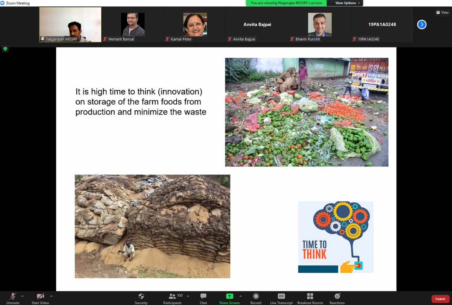452x305 pixels.
Task: Expand the arrow beside Participants
Action: [188, 296]
